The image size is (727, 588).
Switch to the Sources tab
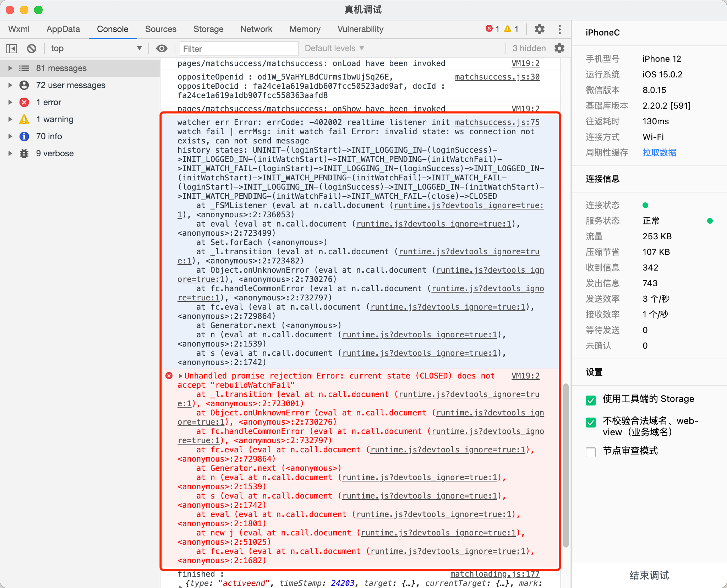(x=160, y=29)
